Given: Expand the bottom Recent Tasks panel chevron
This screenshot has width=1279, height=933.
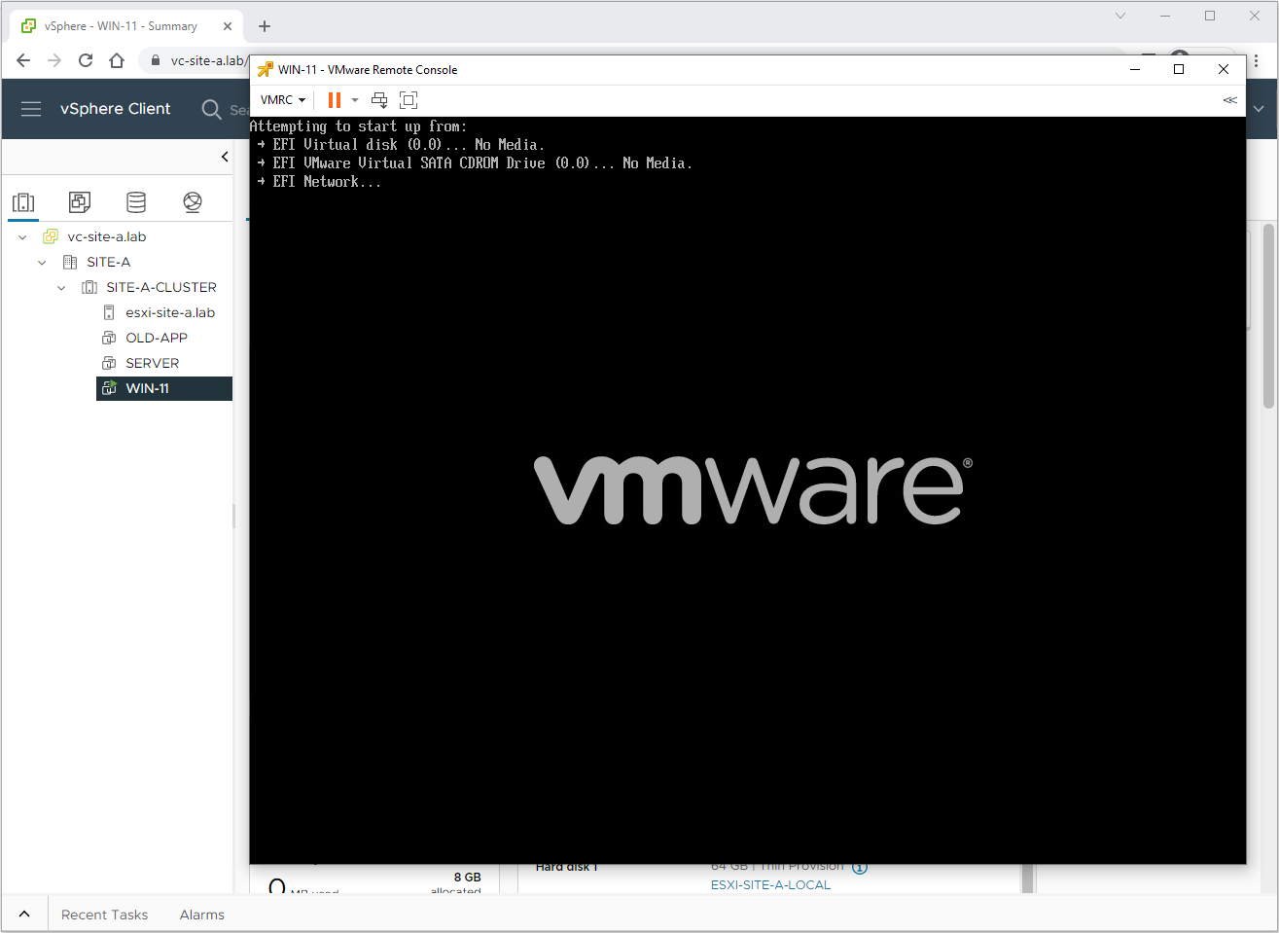Looking at the screenshot, I should [x=24, y=915].
